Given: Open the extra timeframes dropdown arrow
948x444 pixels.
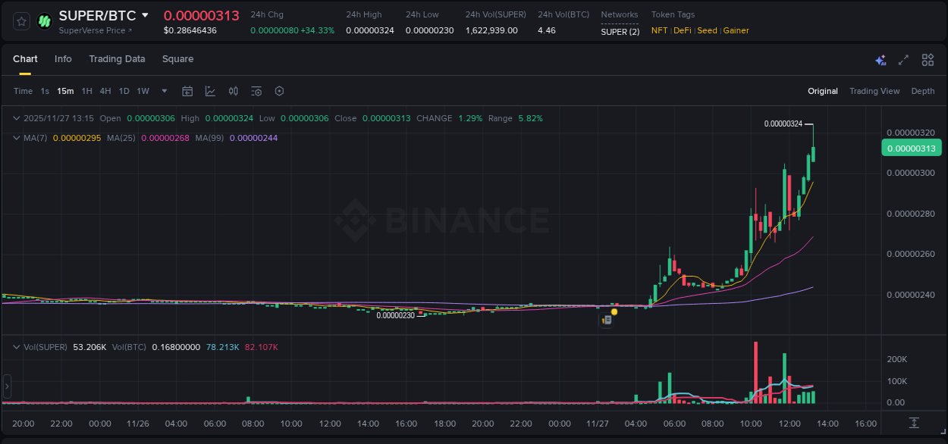Looking at the screenshot, I should pyautogui.click(x=163, y=91).
